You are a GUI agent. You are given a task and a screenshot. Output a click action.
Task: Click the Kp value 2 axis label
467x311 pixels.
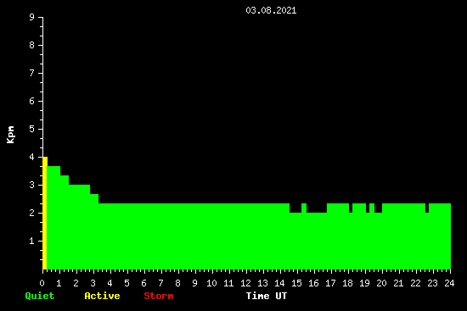[32, 213]
